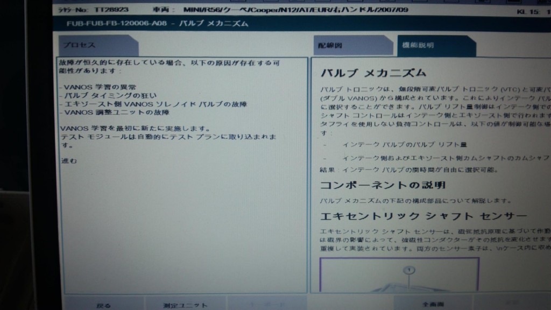Click the 進む link in process panel
The height and width of the screenshot is (310, 551).
point(69,160)
